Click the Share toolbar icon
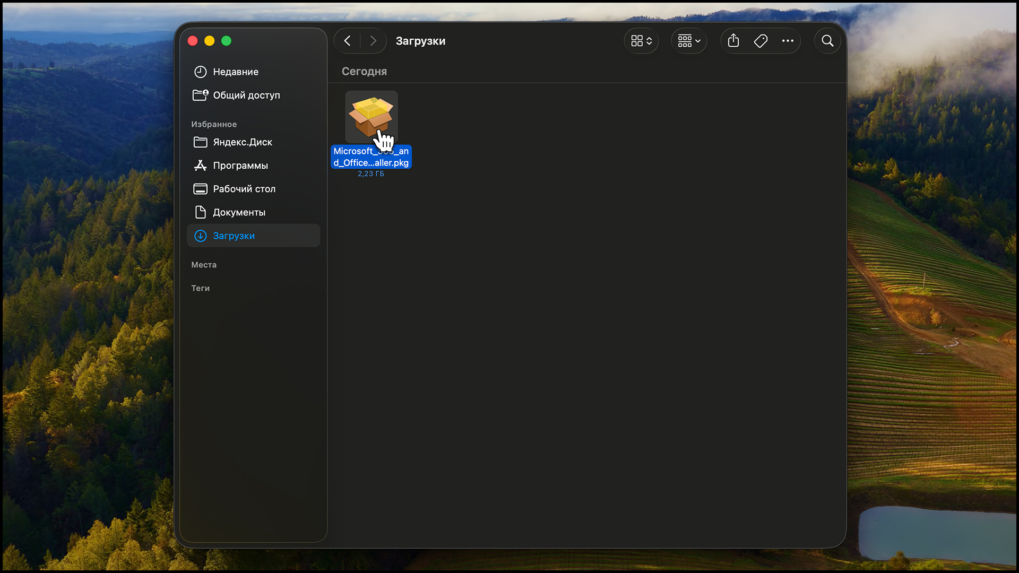This screenshot has height=573, width=1019. coord(733,41)
